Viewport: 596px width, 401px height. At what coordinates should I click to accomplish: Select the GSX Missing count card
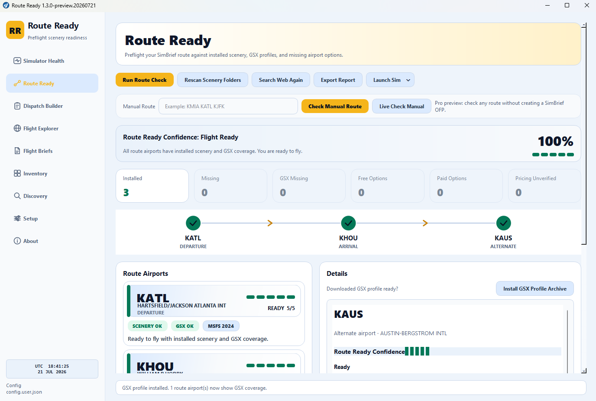point(309,186)
